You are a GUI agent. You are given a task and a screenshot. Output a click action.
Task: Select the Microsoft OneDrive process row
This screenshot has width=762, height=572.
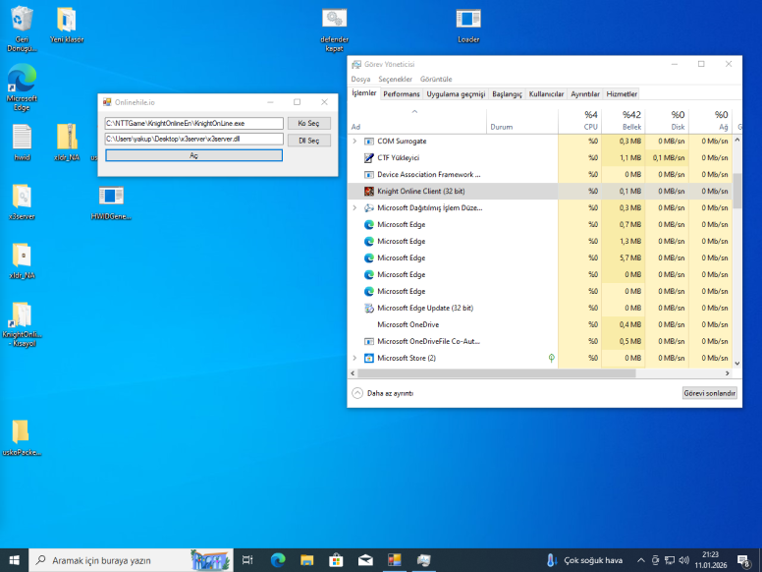[539, 324]
